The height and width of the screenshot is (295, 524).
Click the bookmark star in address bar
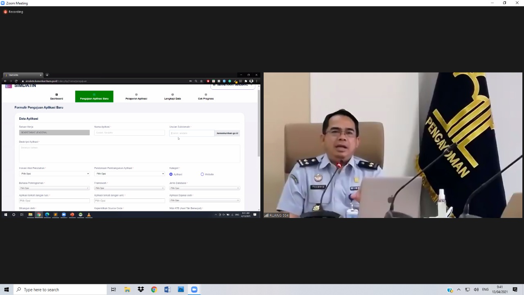(x=201, y=81)
